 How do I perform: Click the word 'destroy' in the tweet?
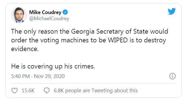[x=155, y=40]
